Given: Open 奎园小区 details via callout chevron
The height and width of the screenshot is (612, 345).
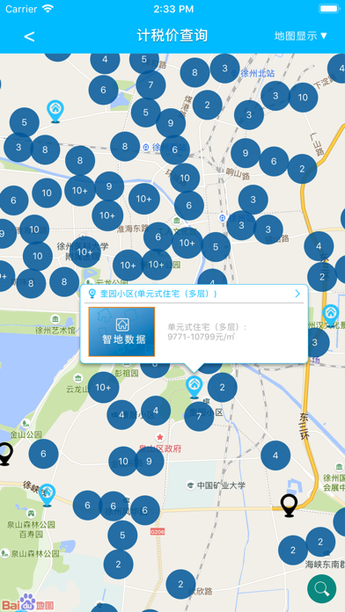Looking at the screenshot, I should 297,294.
